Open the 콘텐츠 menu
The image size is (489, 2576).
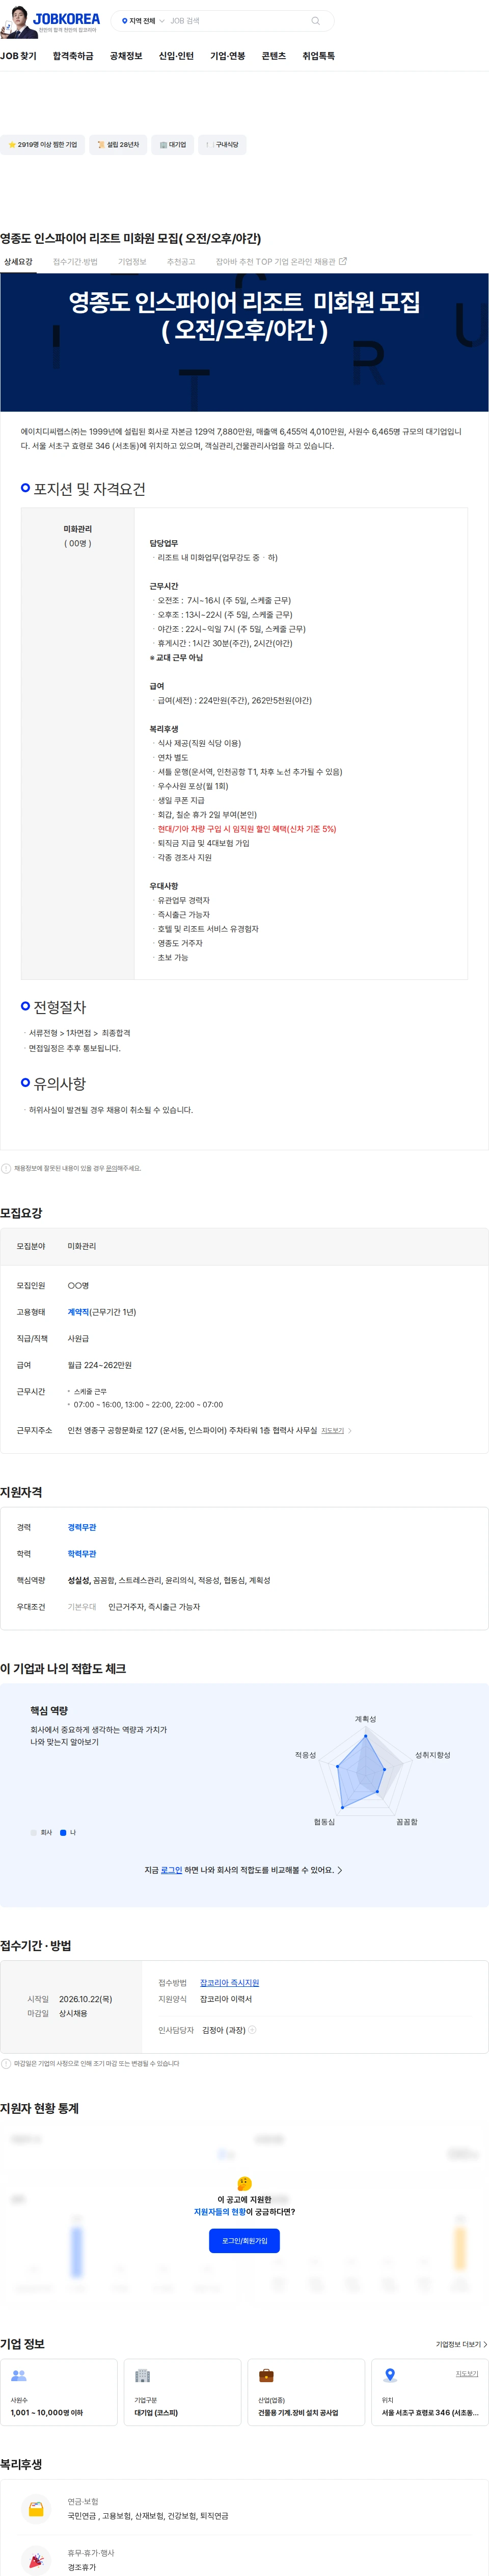point(274,56)
